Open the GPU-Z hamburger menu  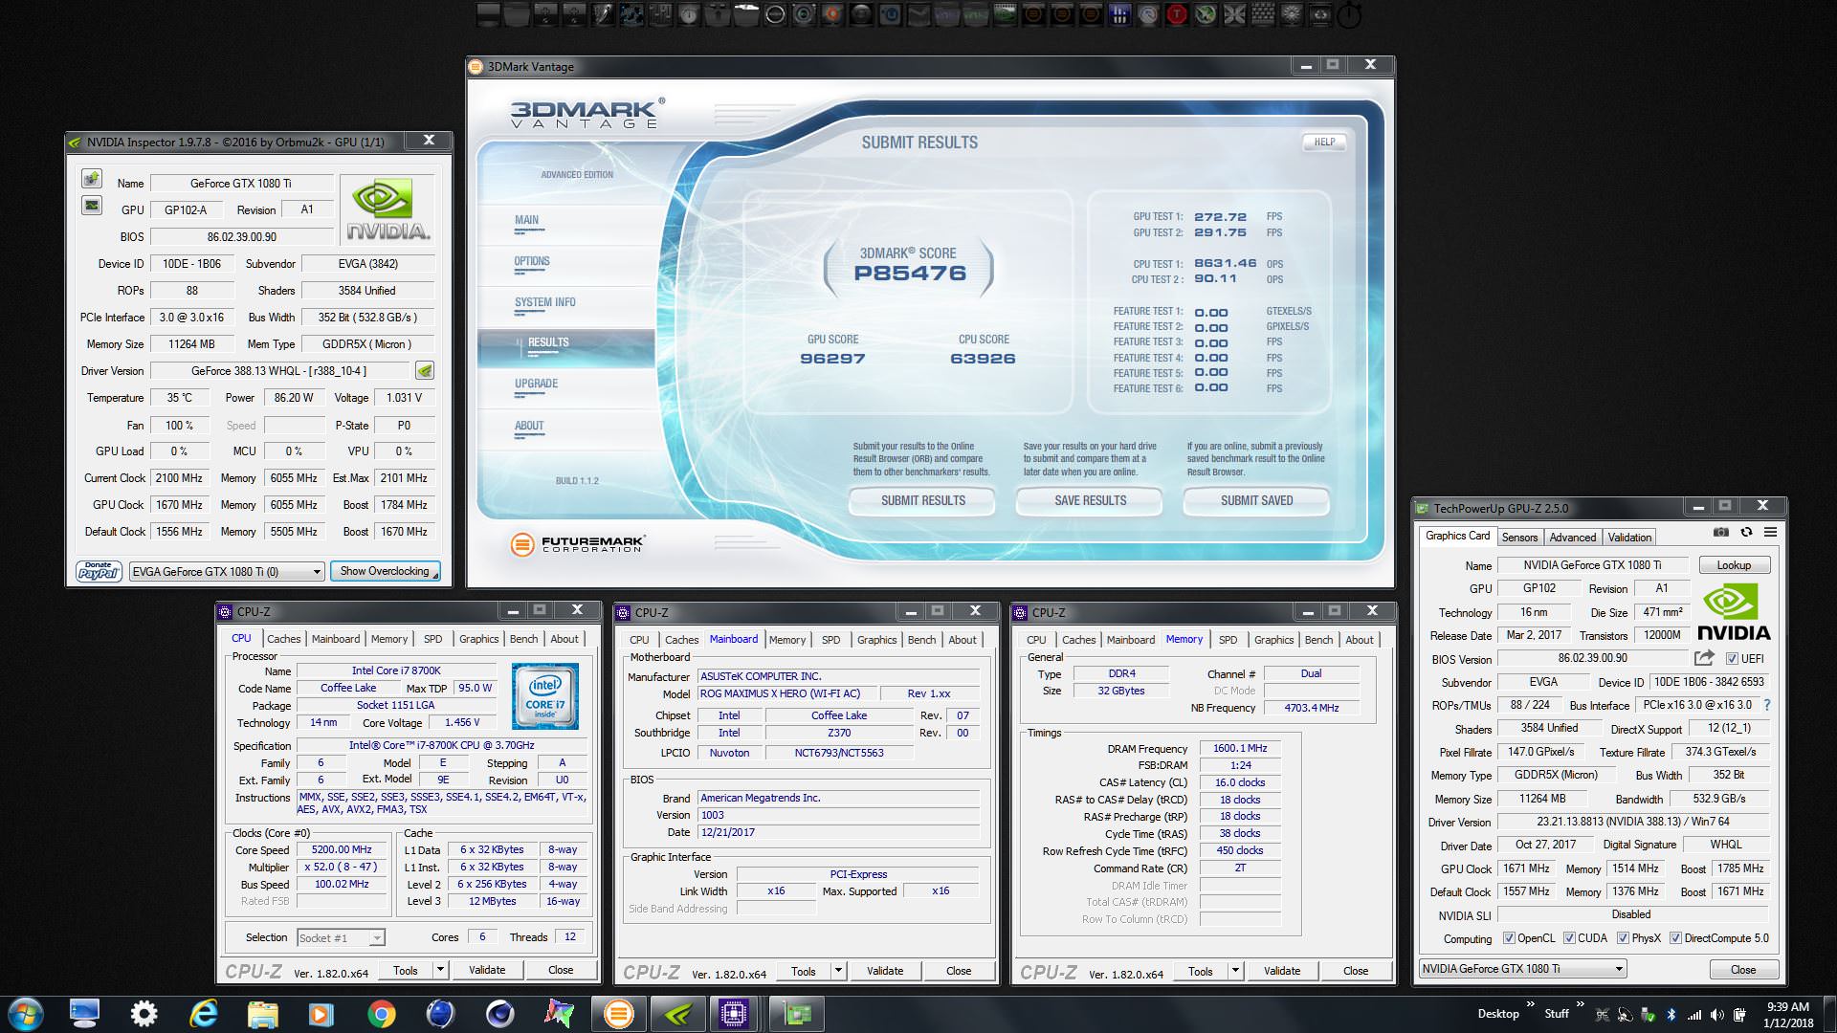pos(1770,533)
